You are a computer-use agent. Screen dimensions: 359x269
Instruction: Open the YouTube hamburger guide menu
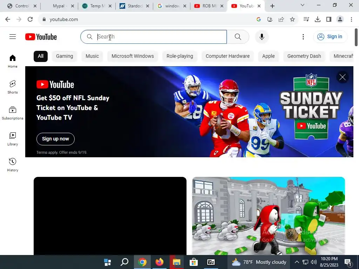[x=13, y=36]
